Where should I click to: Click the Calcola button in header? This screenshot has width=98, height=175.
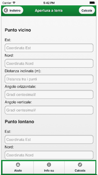[87, 10]
